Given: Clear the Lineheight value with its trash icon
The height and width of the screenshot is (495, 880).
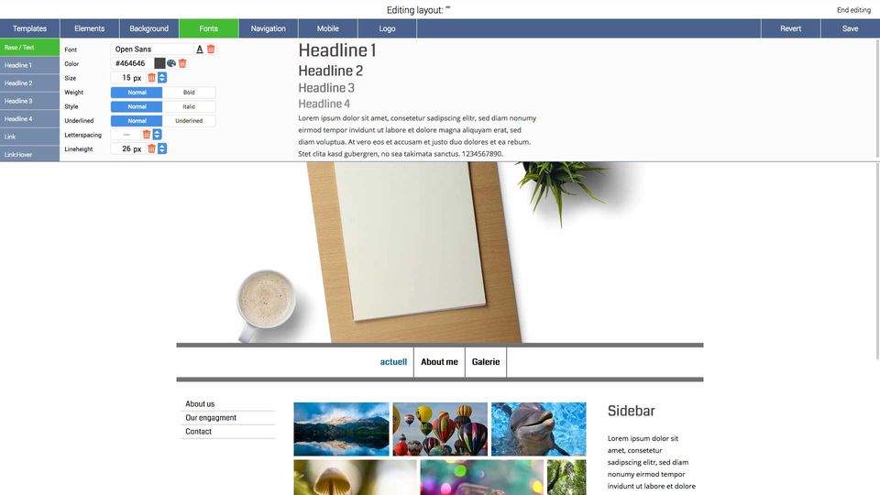Looking at the screenshot, I should [x=151, y=148].
